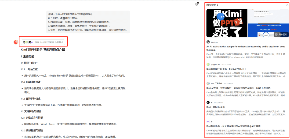Open result Kimi智能助手 - 月之暗面推出的AI智能助手
The height and width of the screenshot is (139, 290).
233,126
